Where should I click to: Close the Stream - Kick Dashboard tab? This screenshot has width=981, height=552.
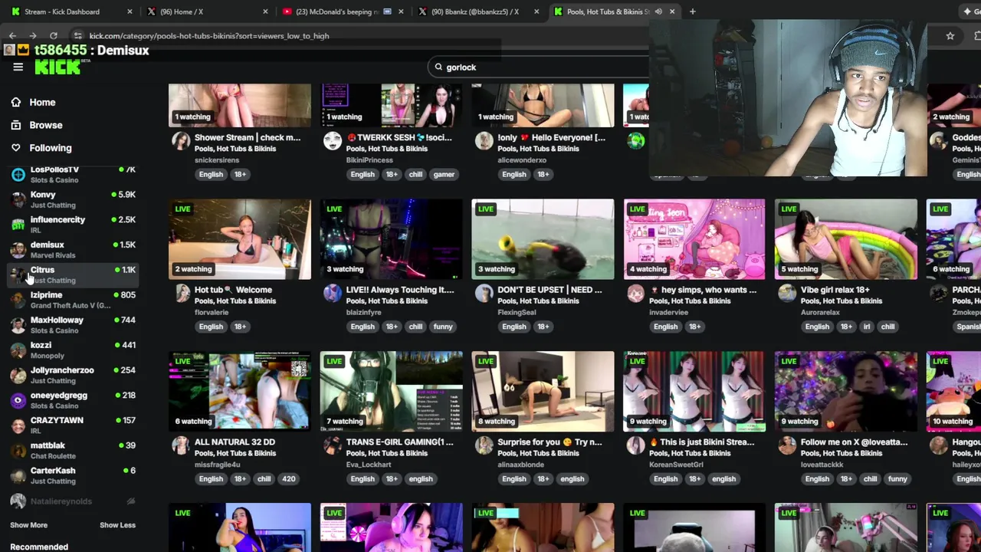pos(130,11)
